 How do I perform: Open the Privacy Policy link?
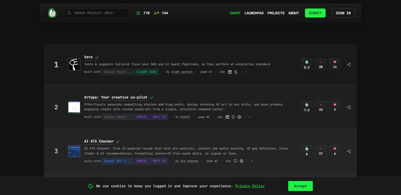tap(250, 186)
